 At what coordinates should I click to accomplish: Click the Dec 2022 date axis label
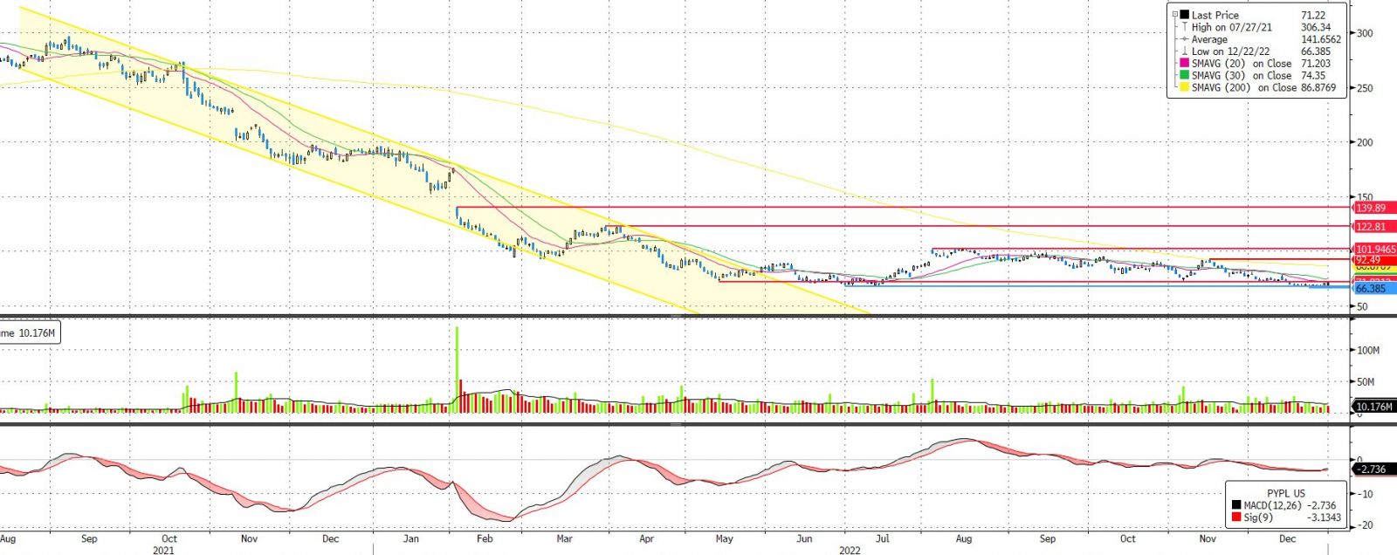click(x=1288, y=538)
